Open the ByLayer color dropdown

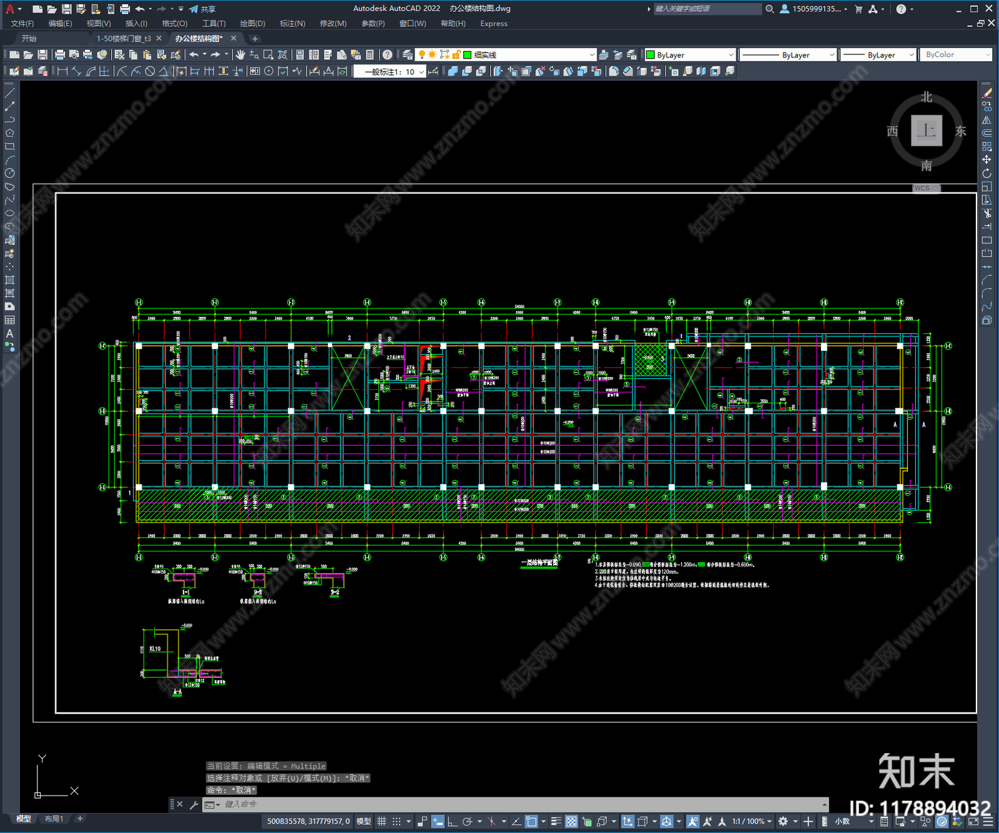point(690,55)
